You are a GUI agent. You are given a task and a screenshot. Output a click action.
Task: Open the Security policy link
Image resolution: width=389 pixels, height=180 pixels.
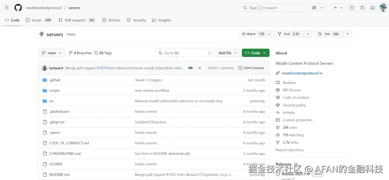pos(294,105)
